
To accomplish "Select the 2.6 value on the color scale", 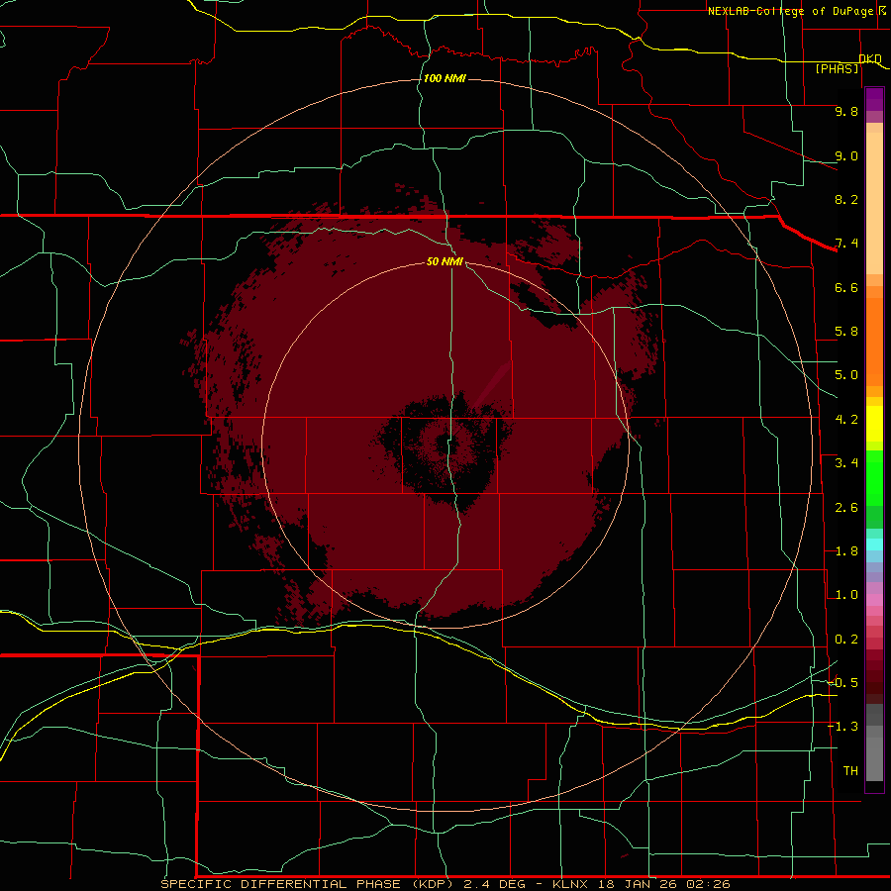I will (x=846, y=508).
